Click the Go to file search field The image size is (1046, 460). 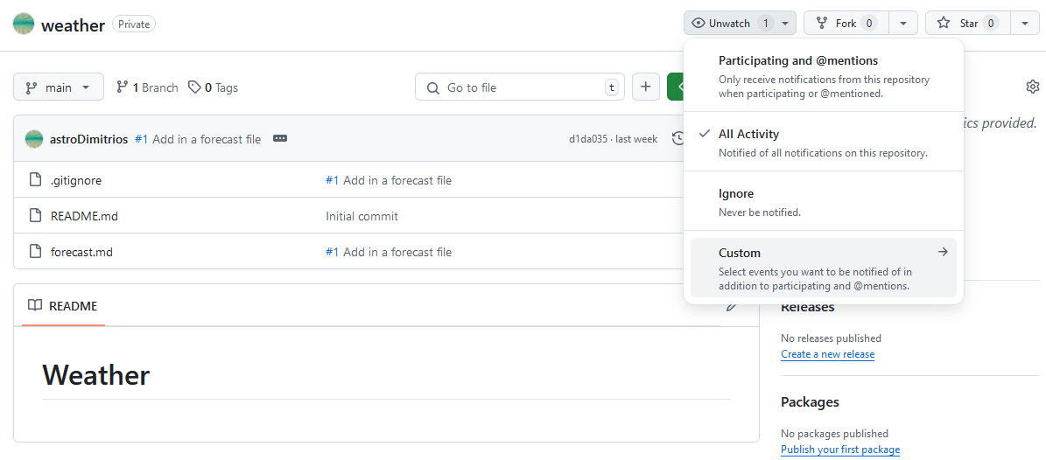pos(520,87)
